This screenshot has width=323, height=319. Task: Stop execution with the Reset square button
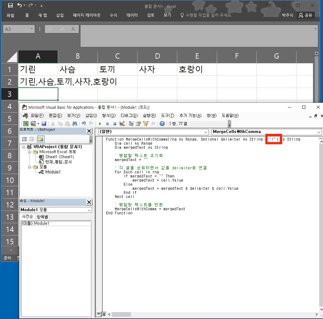(115, 124)
